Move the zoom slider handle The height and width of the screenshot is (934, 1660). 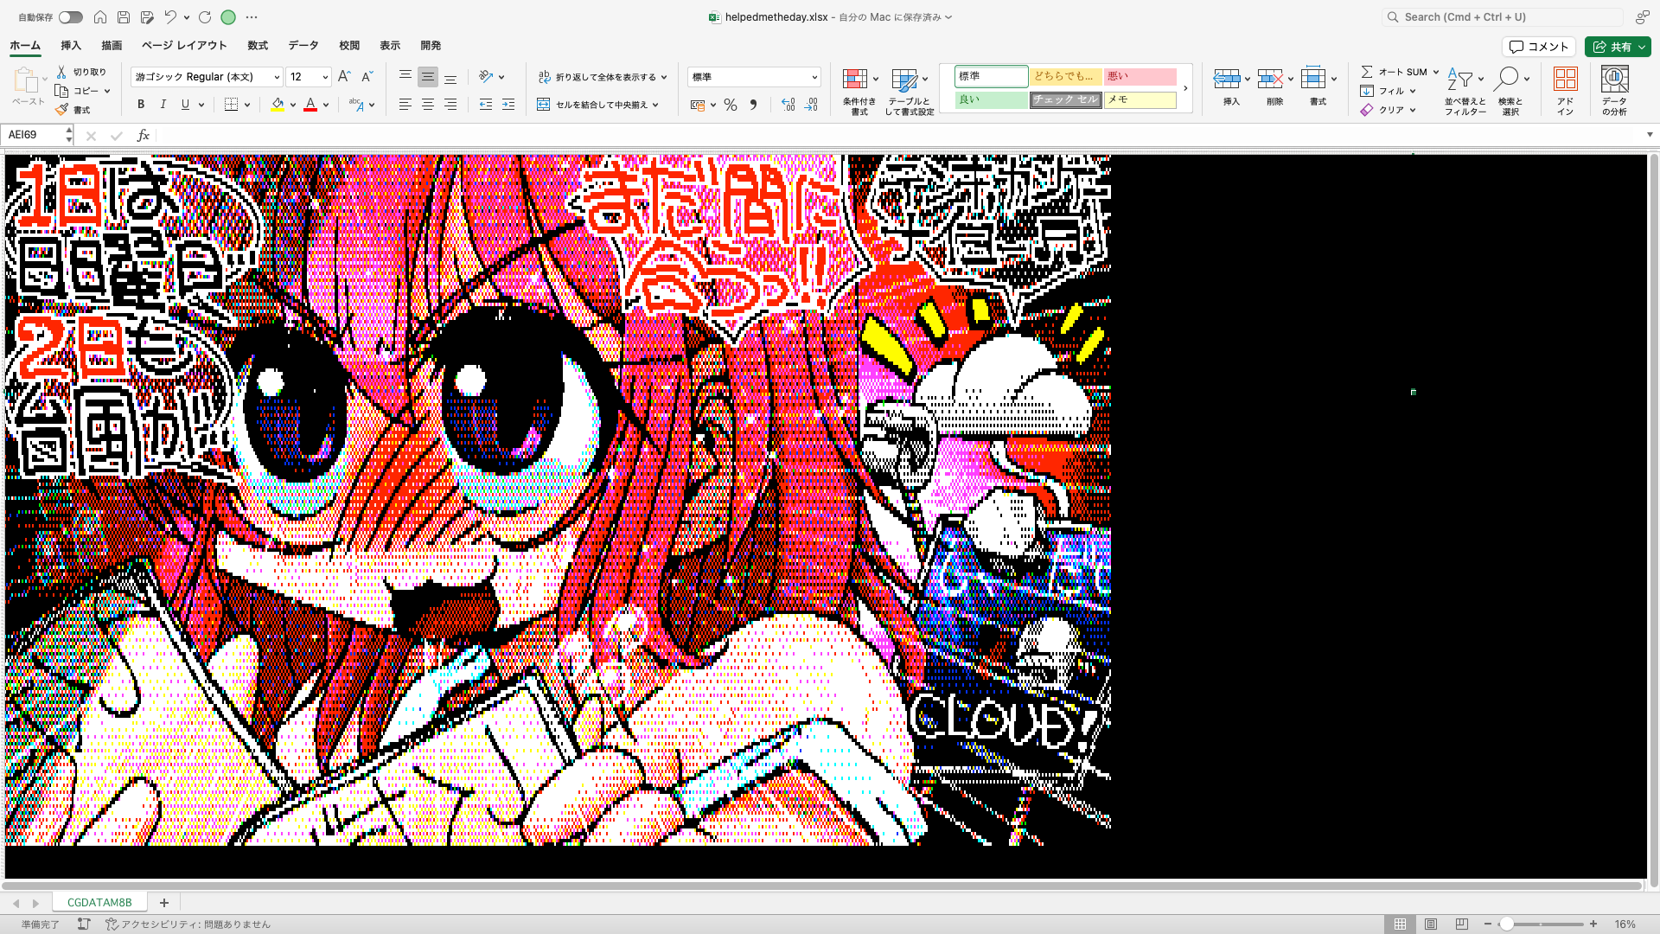coord(1506,924)
